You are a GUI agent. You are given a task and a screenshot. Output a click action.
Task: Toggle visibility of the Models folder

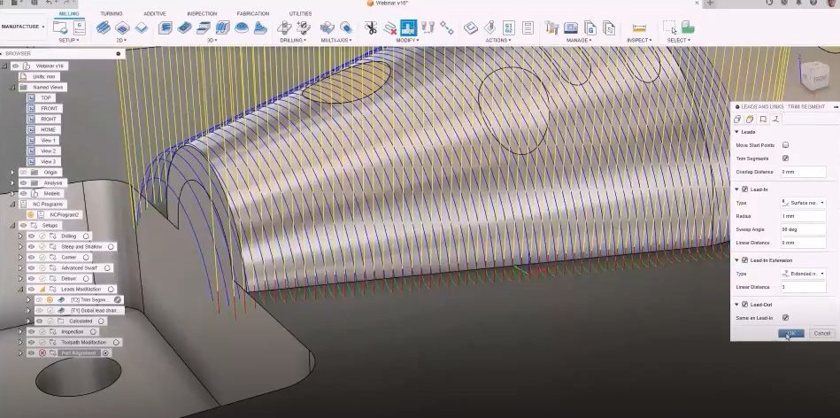click(23, 193)
